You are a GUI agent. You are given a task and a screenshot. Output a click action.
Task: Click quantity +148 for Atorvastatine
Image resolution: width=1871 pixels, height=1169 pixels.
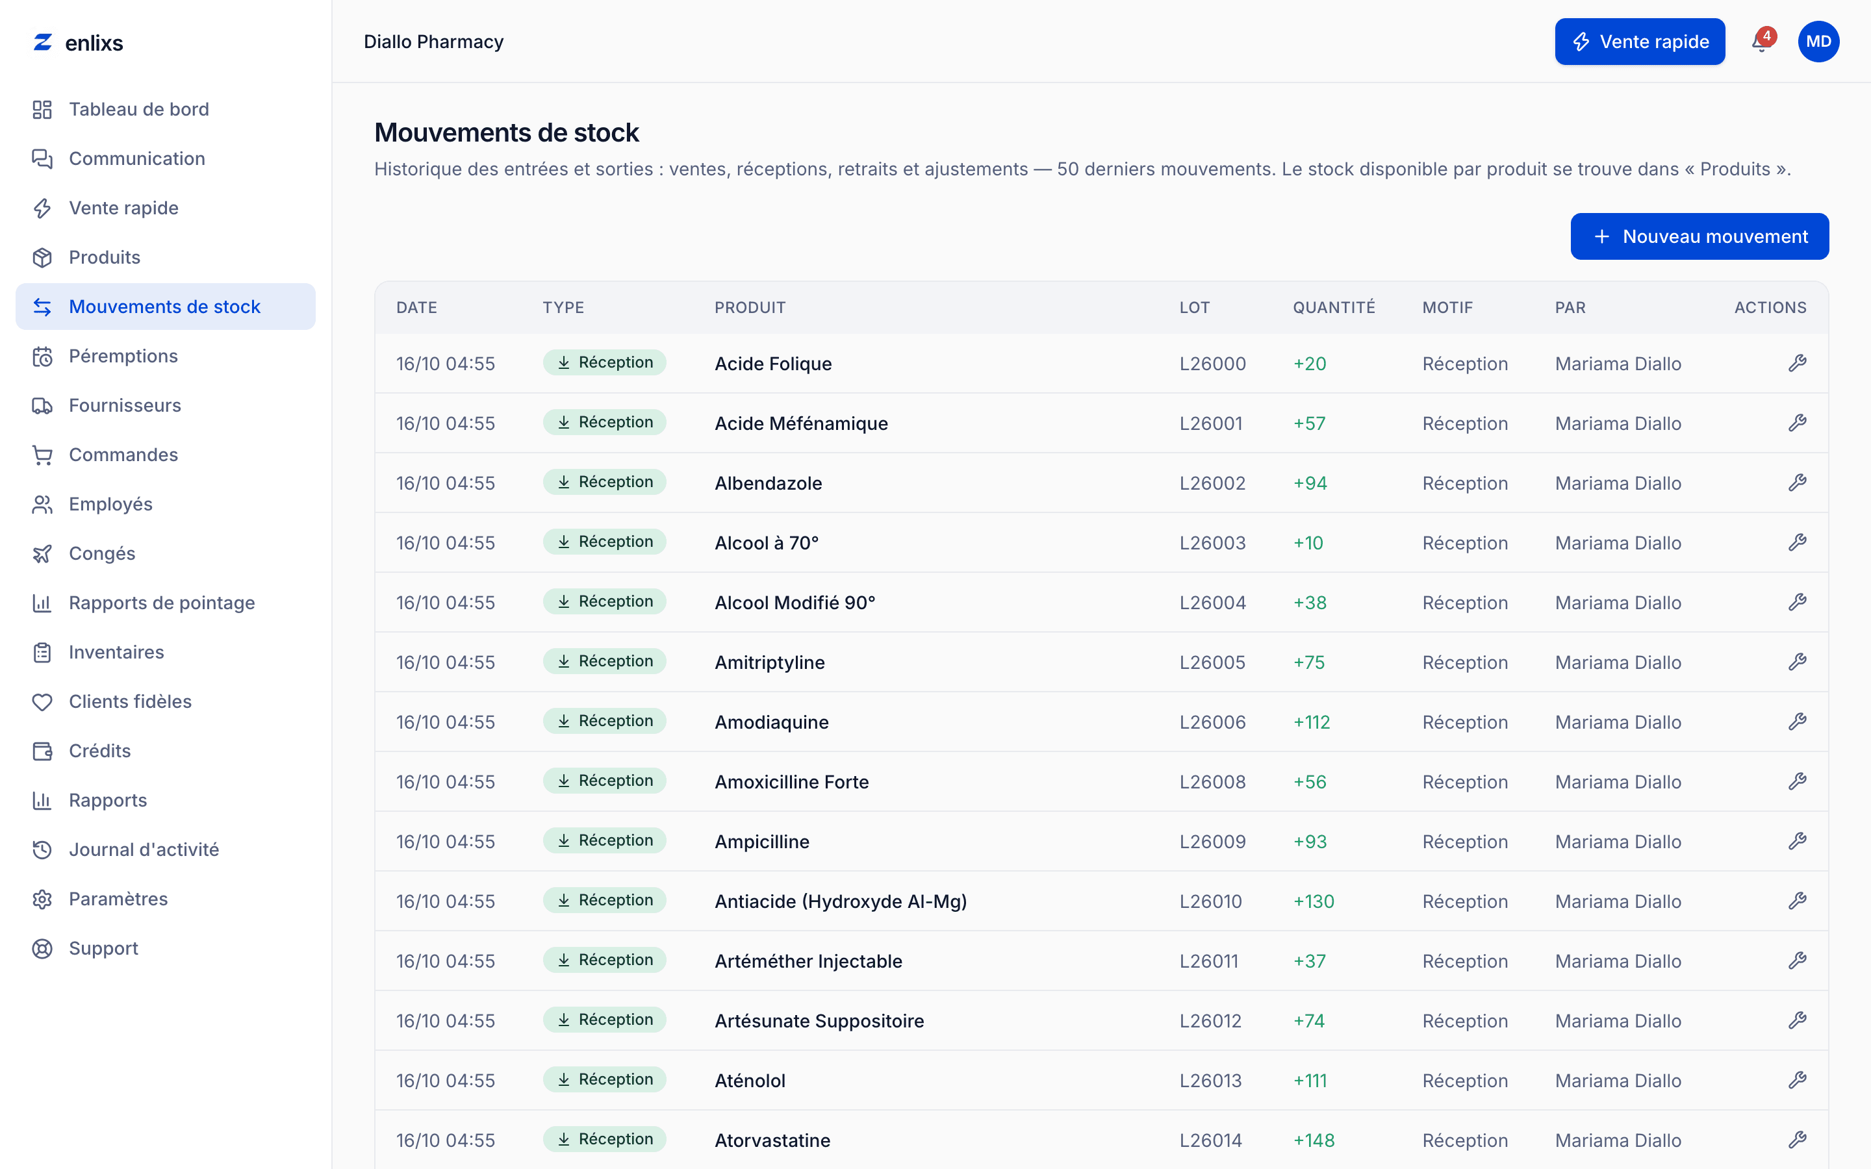1314,1140
